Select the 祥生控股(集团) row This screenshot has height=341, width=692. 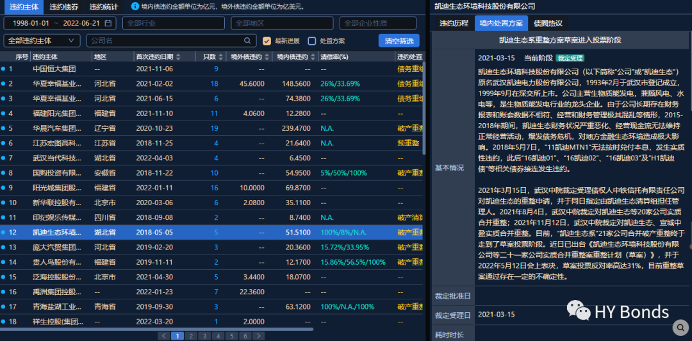(x=212, y=322)
